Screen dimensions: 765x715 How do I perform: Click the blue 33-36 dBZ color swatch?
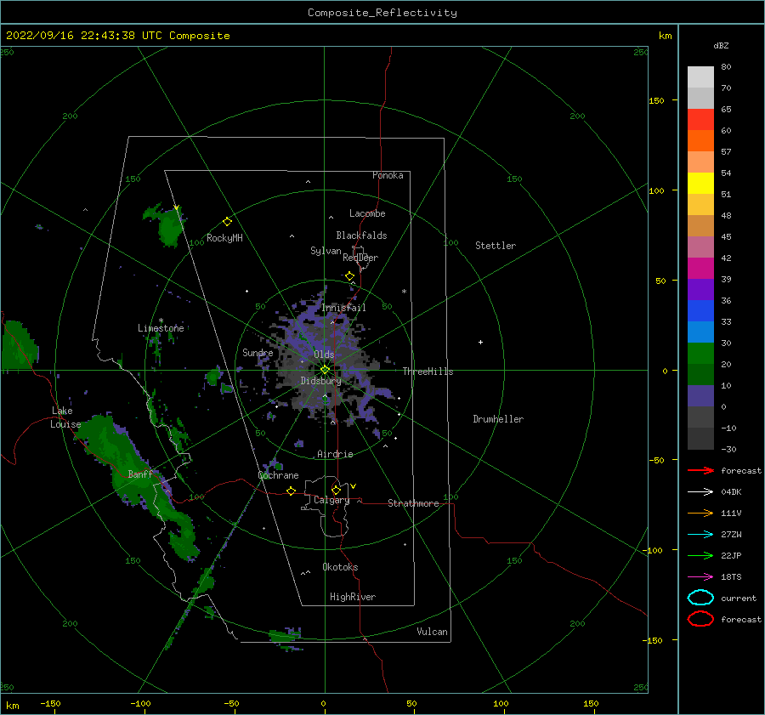(x=700, y=311)
